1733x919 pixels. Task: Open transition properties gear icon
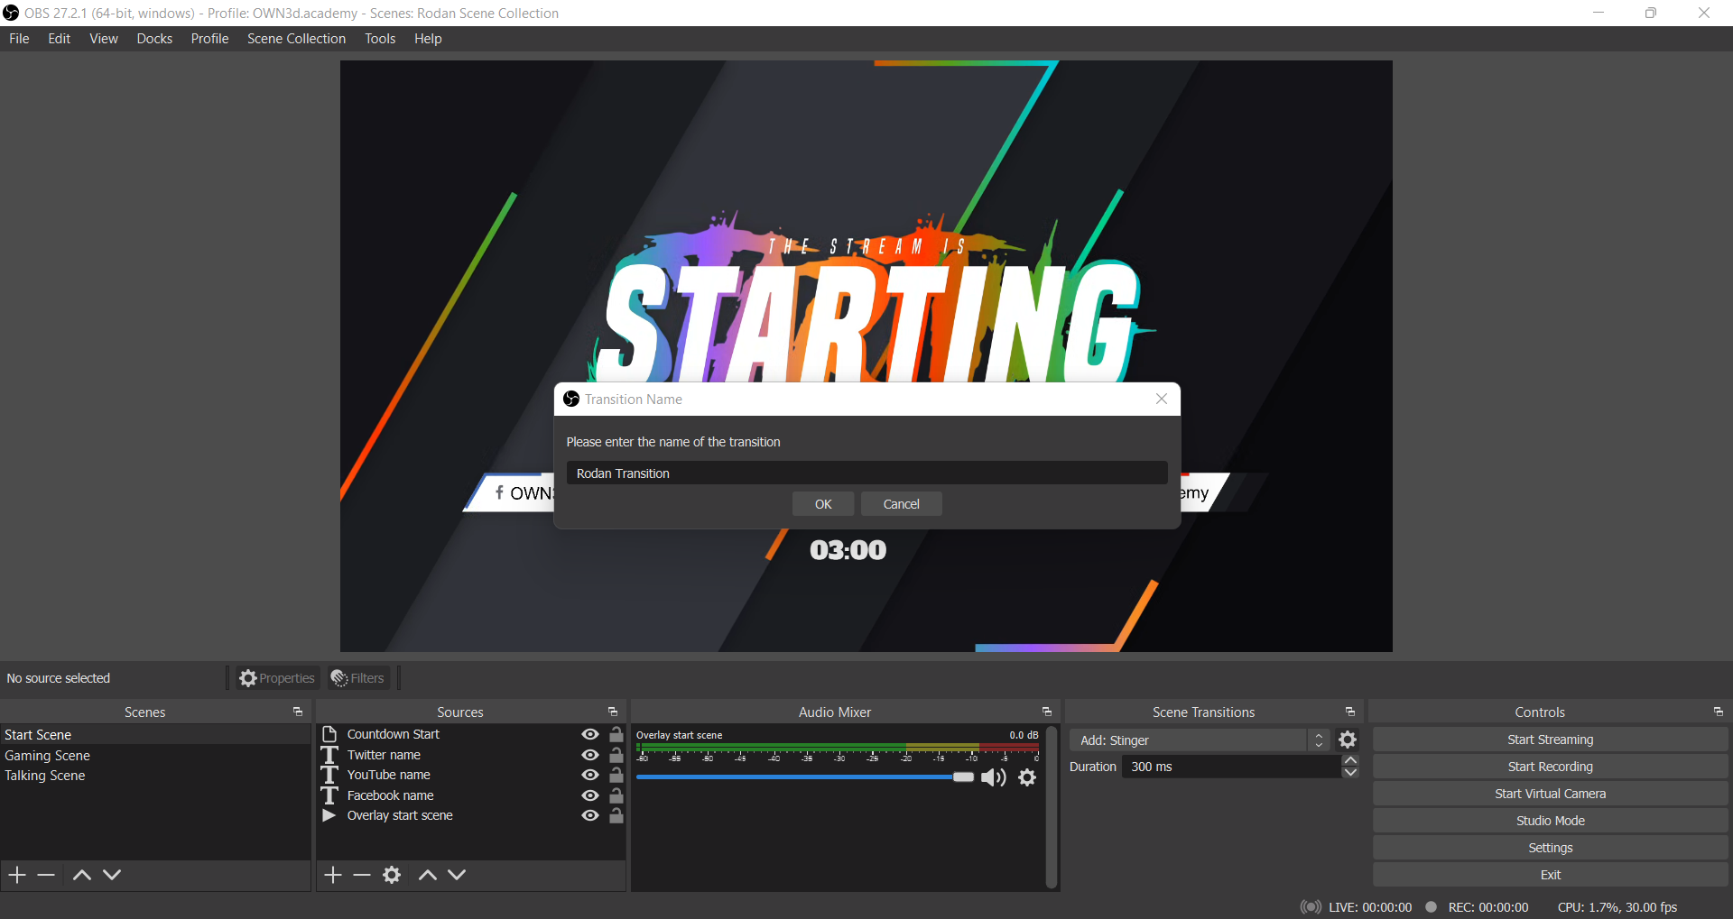[1348, 740]
